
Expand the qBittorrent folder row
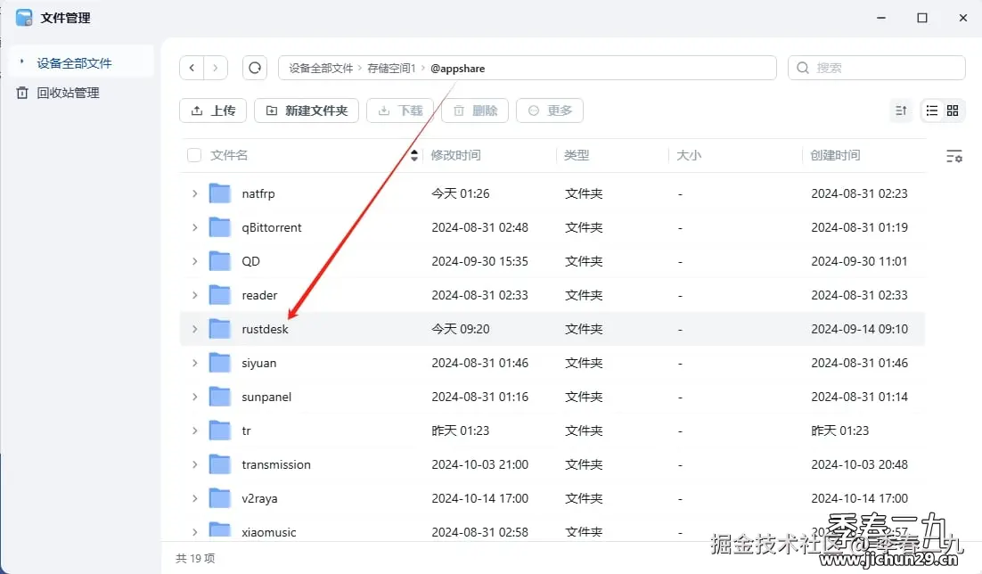point(195,227)
